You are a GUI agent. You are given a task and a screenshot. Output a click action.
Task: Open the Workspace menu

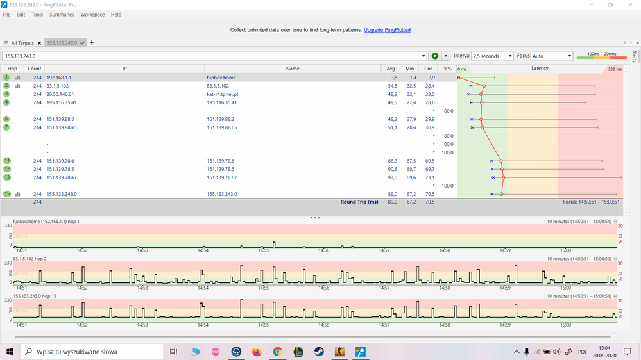coord(92,15)
